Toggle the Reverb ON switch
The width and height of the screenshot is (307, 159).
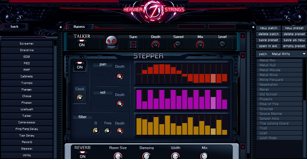point(83,155)
